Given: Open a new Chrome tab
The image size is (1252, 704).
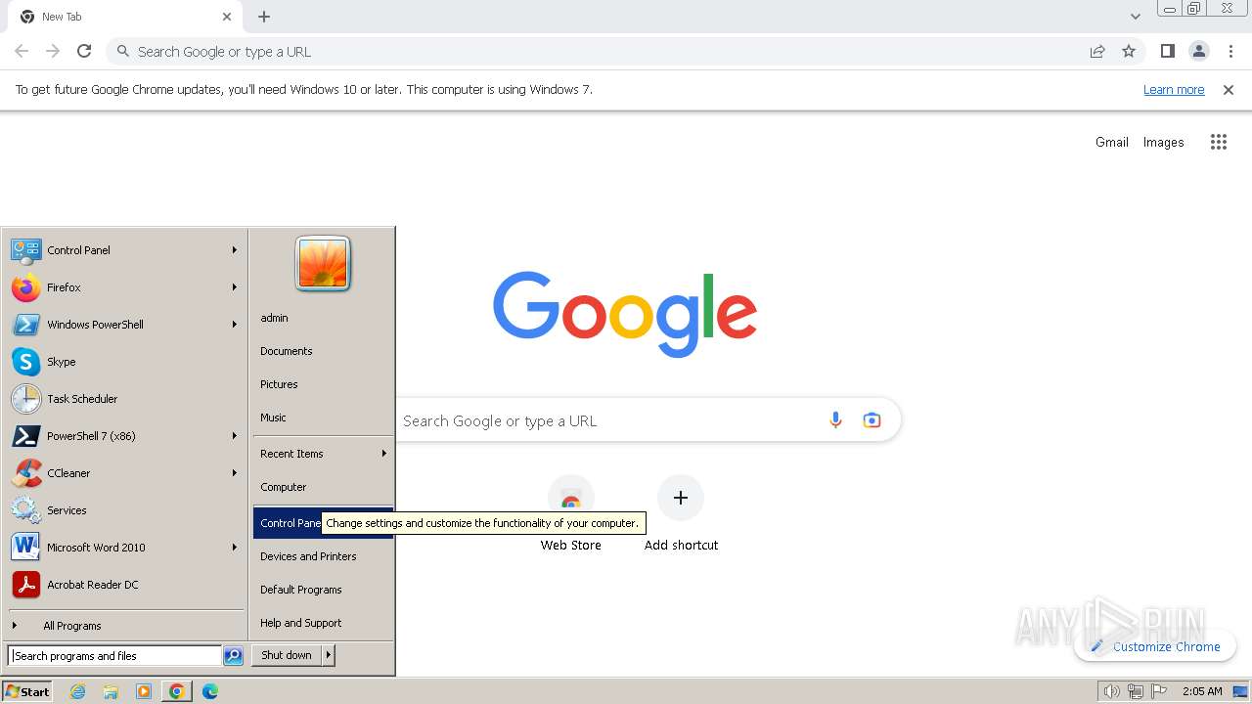Looking at the screenshot, I should point(264,17).
